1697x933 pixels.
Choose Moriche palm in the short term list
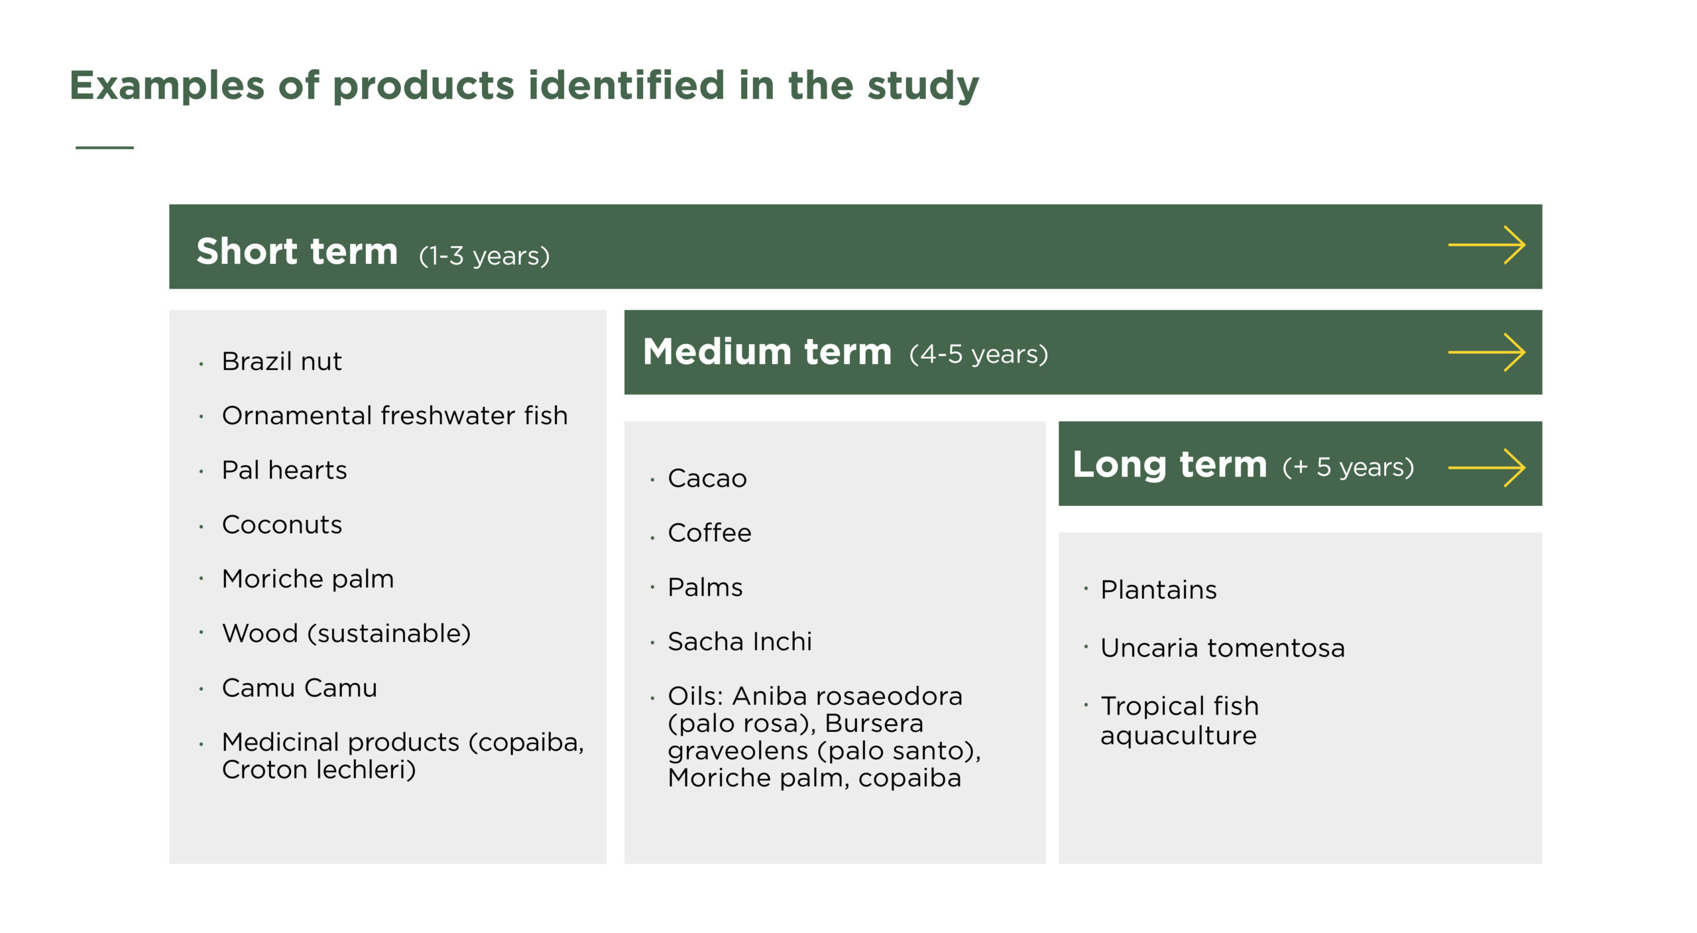click(308, 579)
